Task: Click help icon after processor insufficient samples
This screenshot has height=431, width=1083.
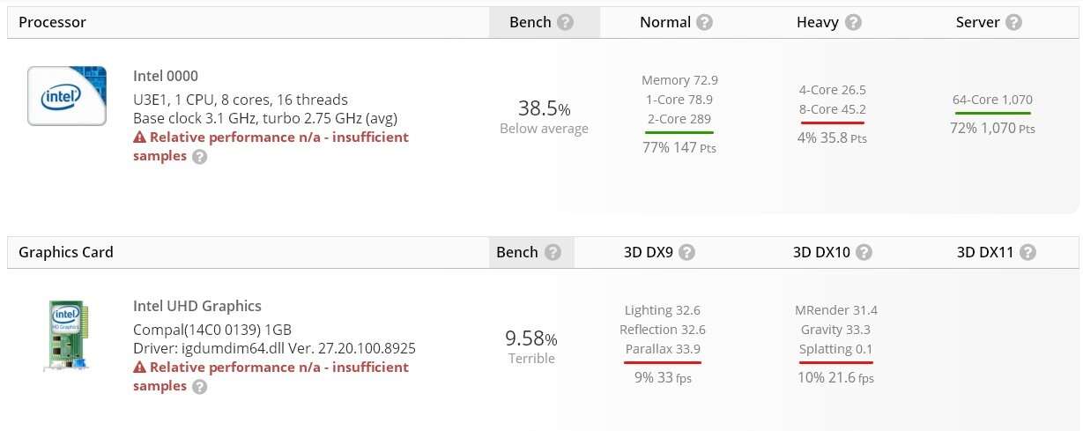Action: coord(200,157)
